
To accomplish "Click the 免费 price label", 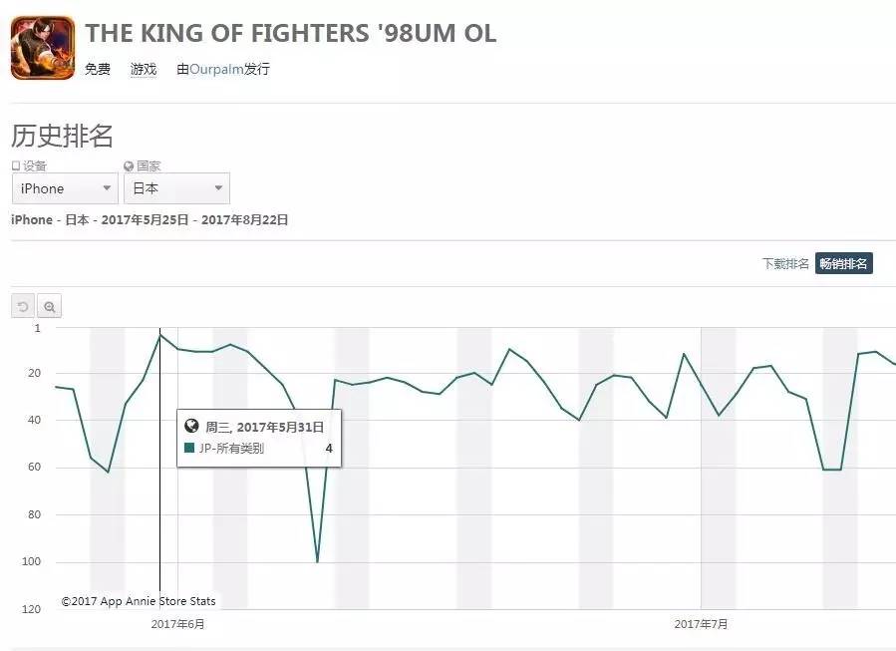I will (x=97, y=69).
